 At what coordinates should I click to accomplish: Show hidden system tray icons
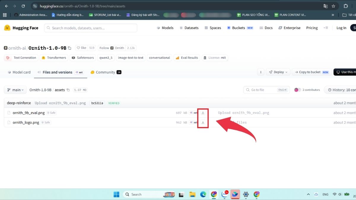click(x=308, y=194)
